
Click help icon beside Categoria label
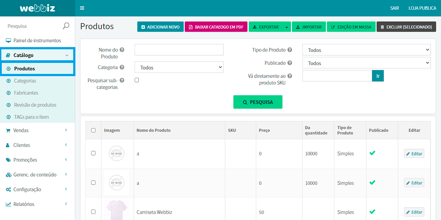(122, 67)
